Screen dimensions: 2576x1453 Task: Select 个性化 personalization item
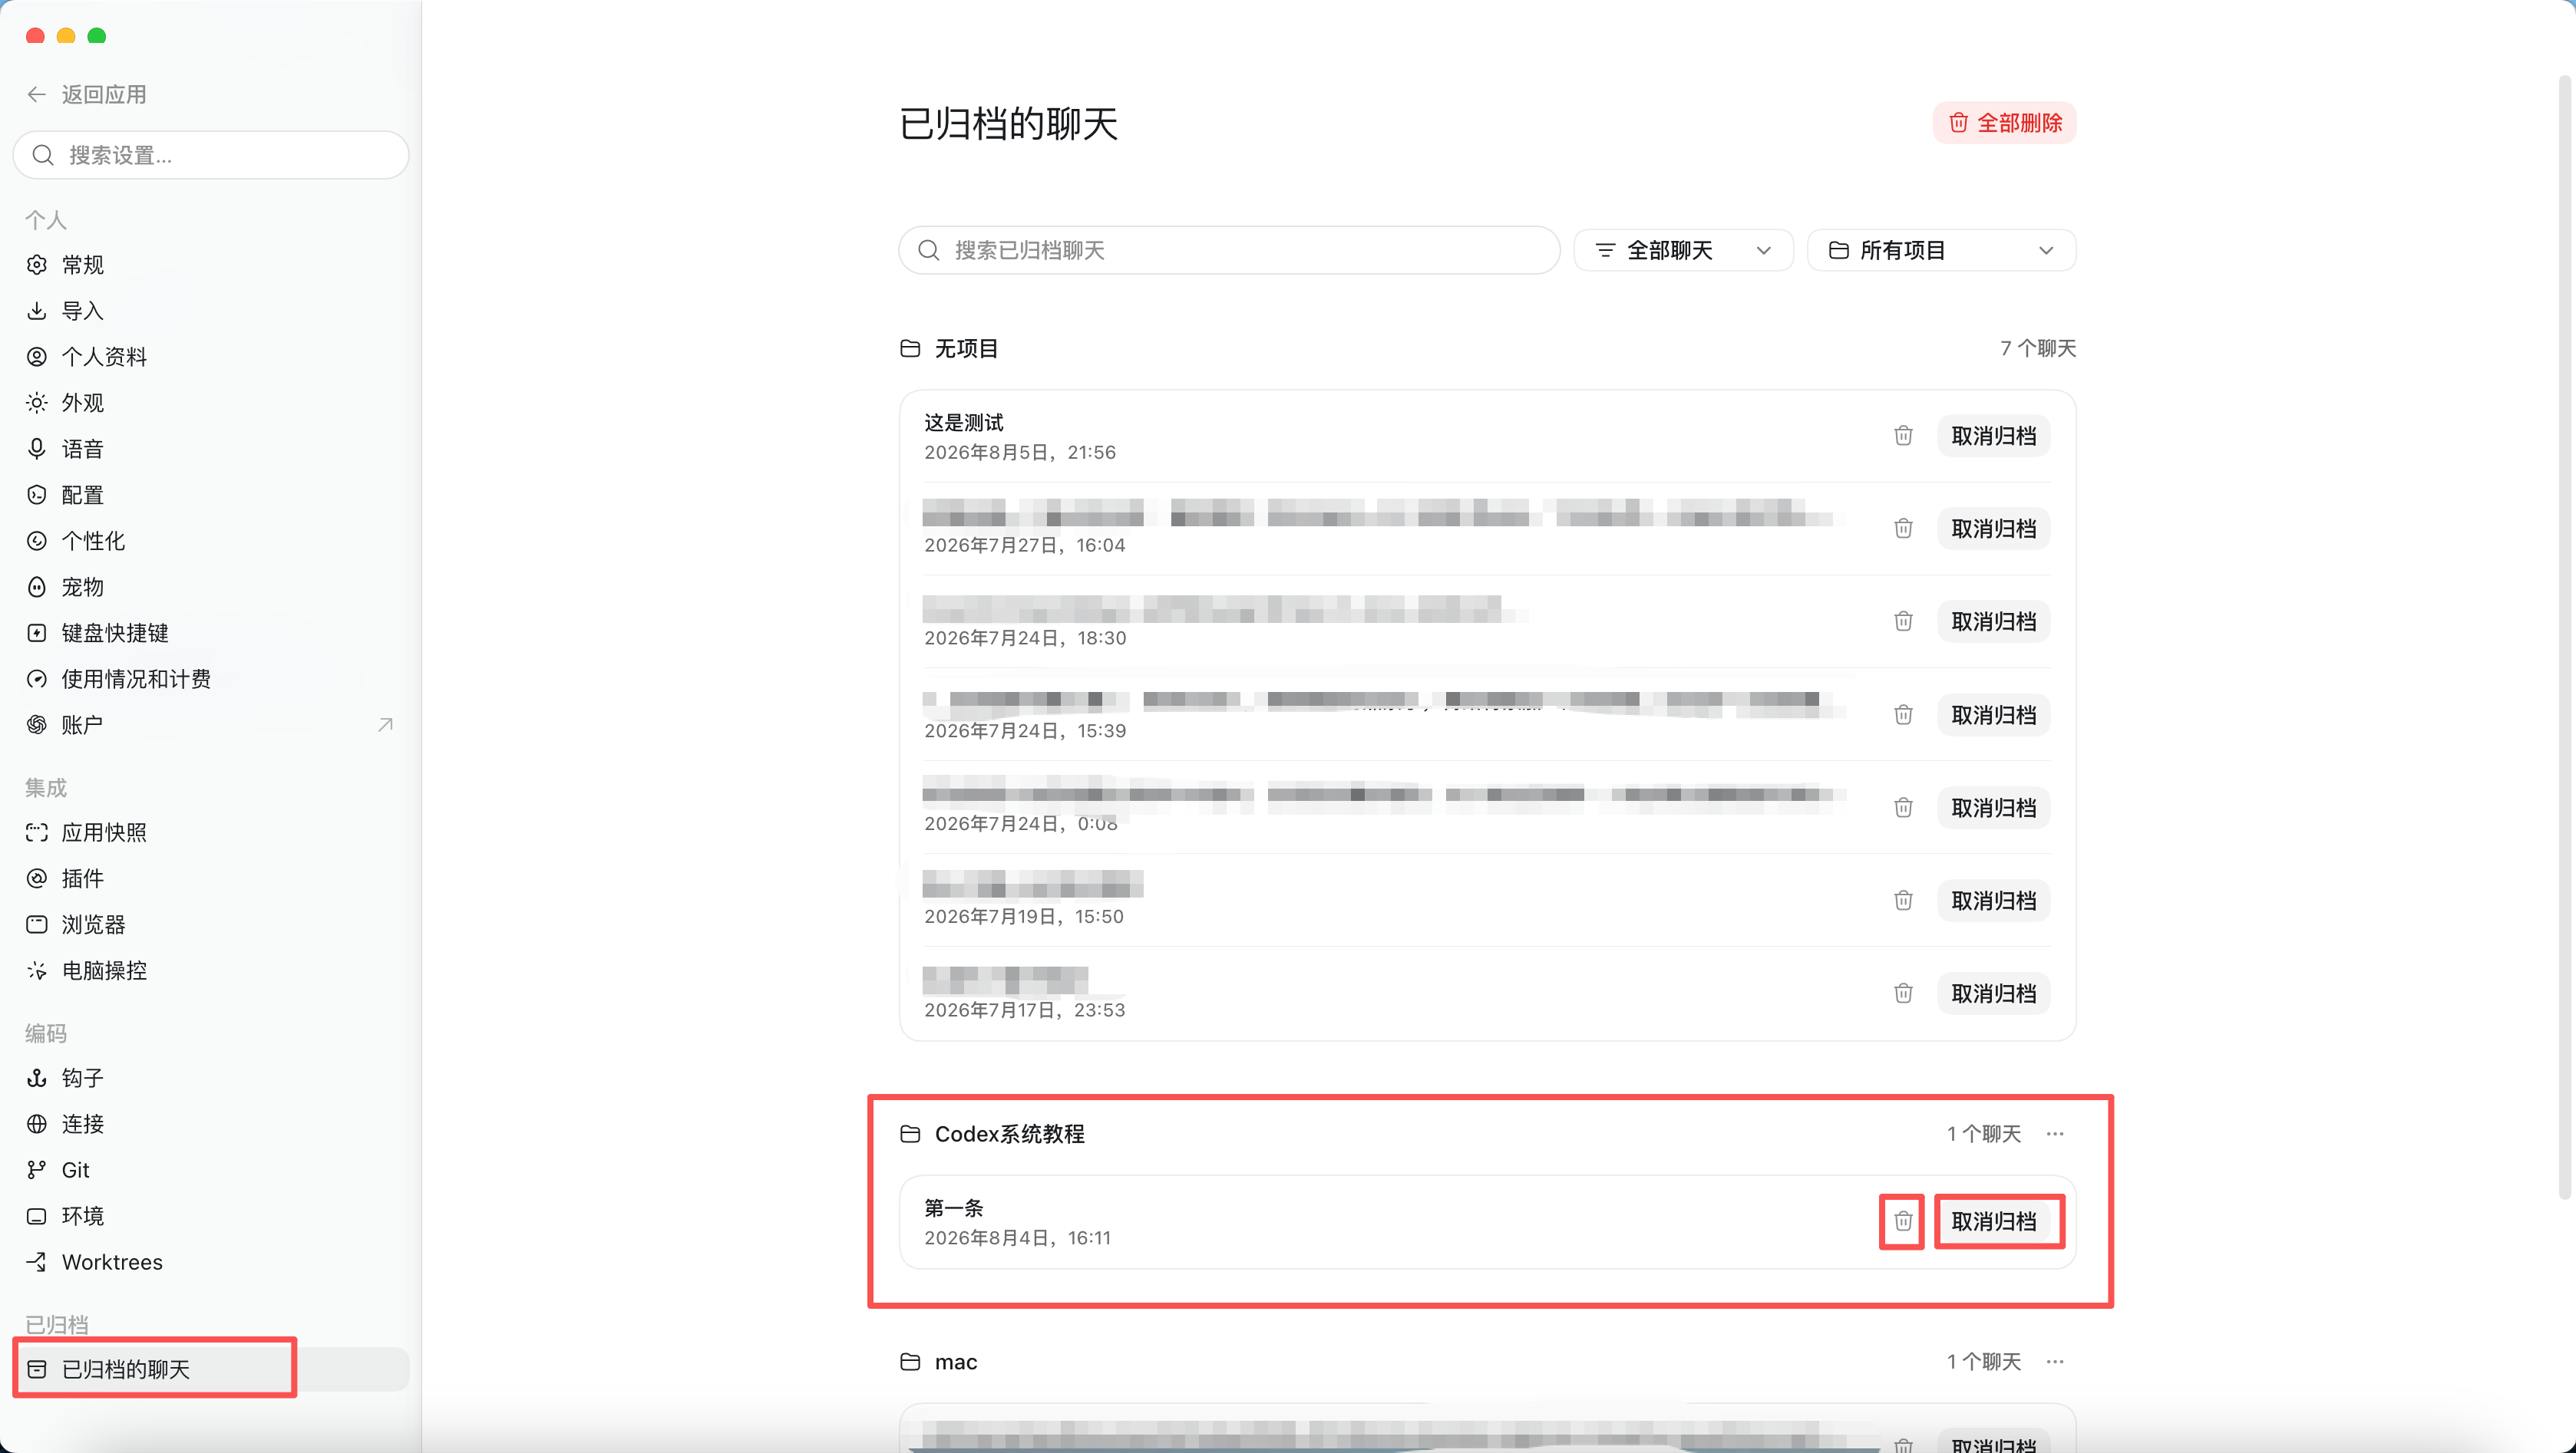point(211,541)
